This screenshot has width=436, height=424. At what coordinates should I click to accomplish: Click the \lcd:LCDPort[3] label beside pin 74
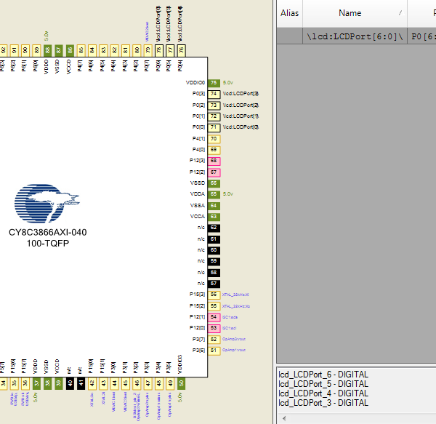241,94
